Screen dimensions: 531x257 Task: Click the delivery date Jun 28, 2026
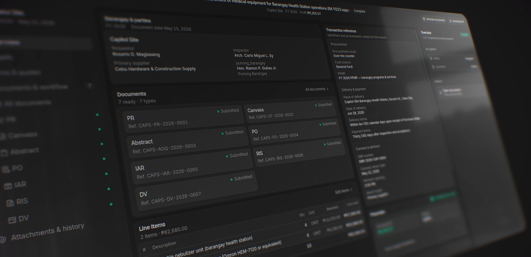(x=356, y=113)
